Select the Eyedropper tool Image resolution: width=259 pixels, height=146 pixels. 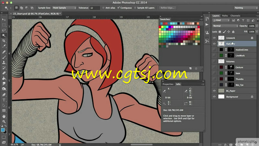[4, 46]
